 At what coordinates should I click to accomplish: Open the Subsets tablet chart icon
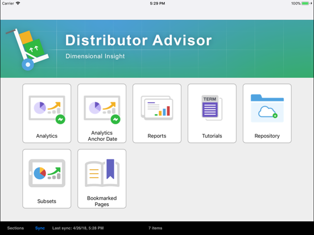tap(47, 173)
